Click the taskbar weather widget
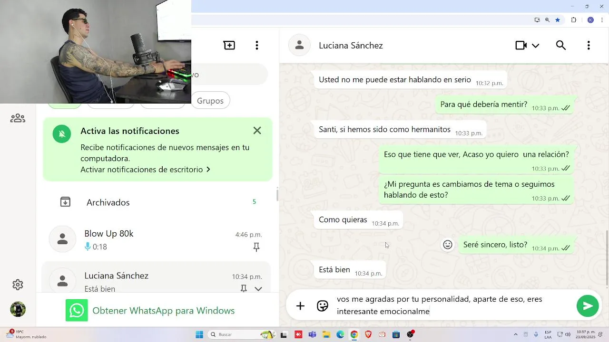Image resolution: width=609 pixels, height=342 pixels. [26, 334]
